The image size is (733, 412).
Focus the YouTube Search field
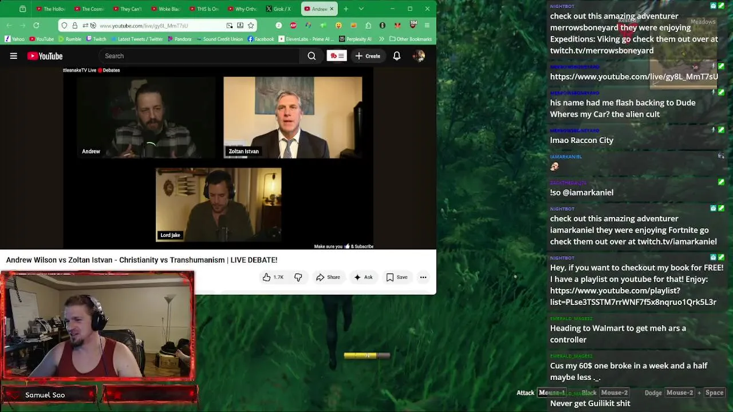pos(199,56)
